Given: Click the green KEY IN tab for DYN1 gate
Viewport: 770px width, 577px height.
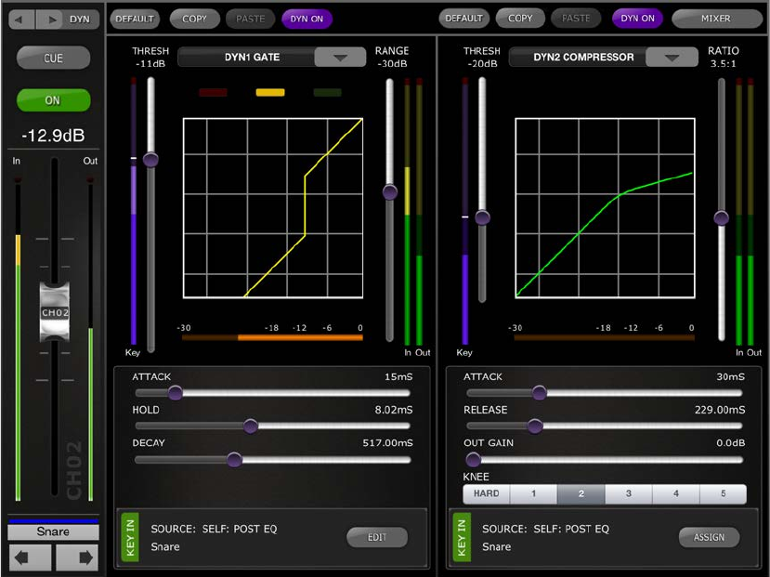Looking at the screenshot, I should point(130,537).
